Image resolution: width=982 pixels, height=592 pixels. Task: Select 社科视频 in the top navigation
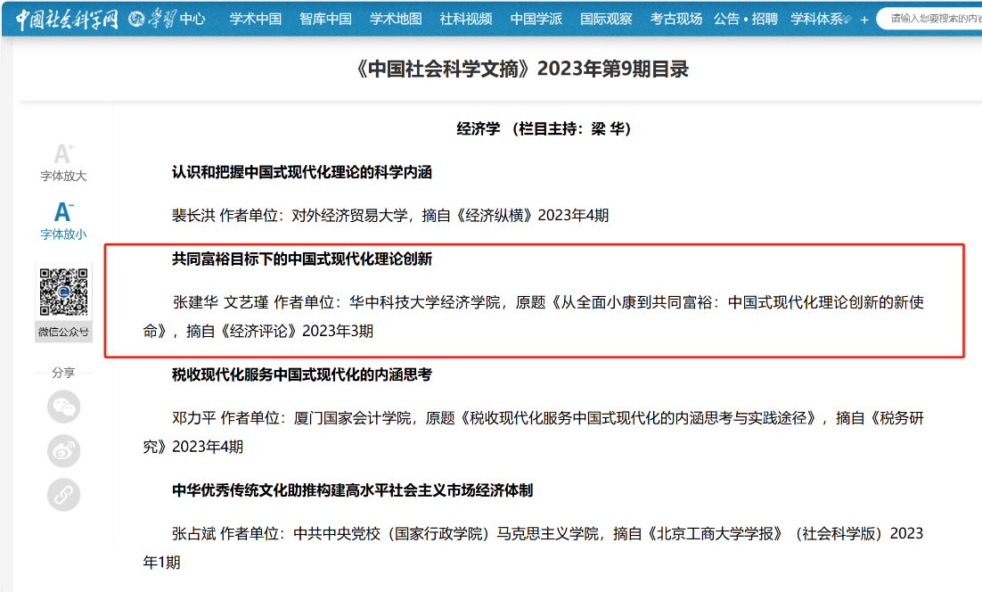point(465,19)
